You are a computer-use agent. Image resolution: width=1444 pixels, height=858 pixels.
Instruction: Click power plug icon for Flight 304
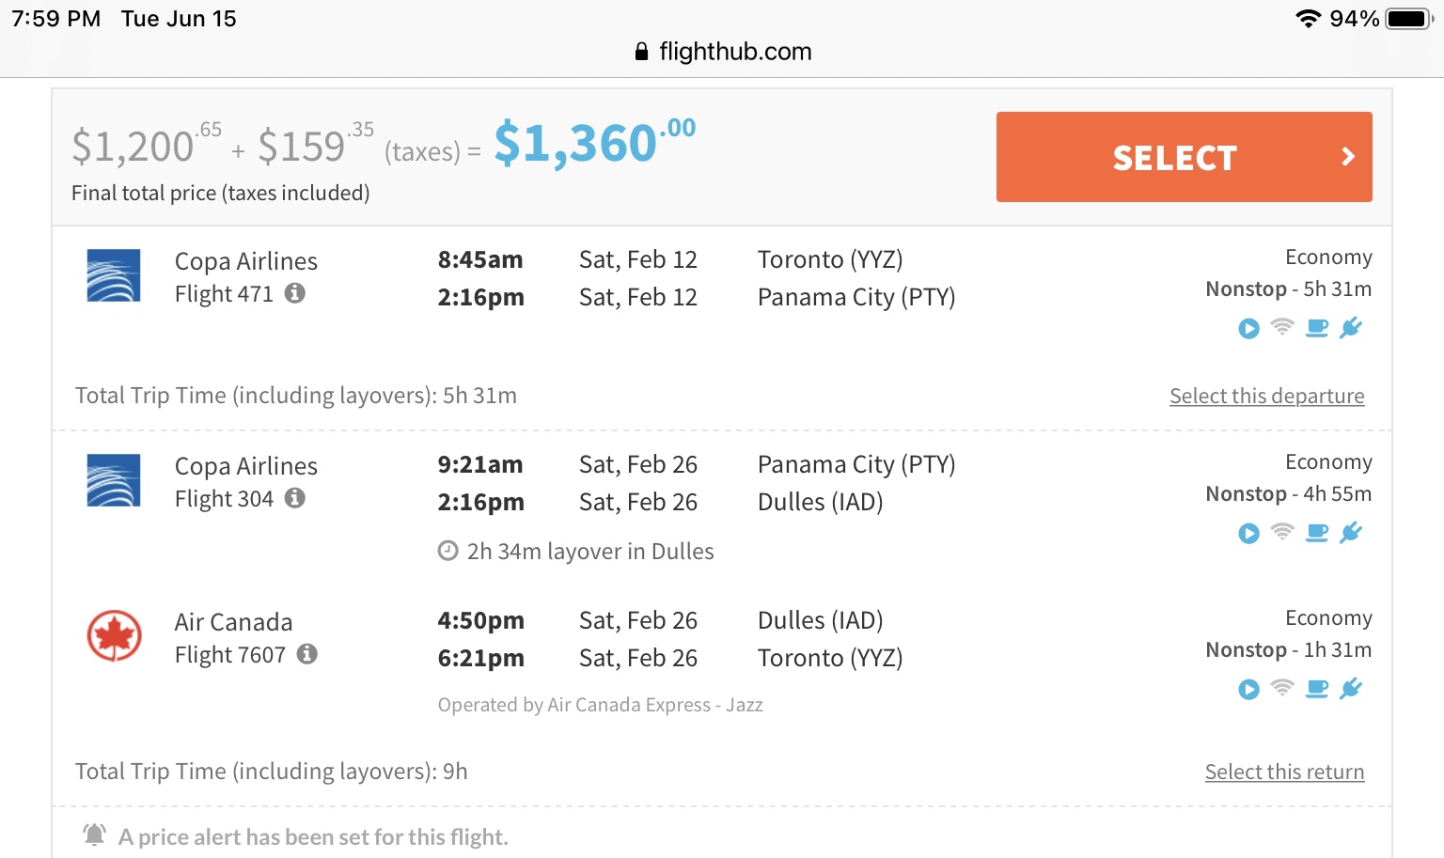point(1351,533)
